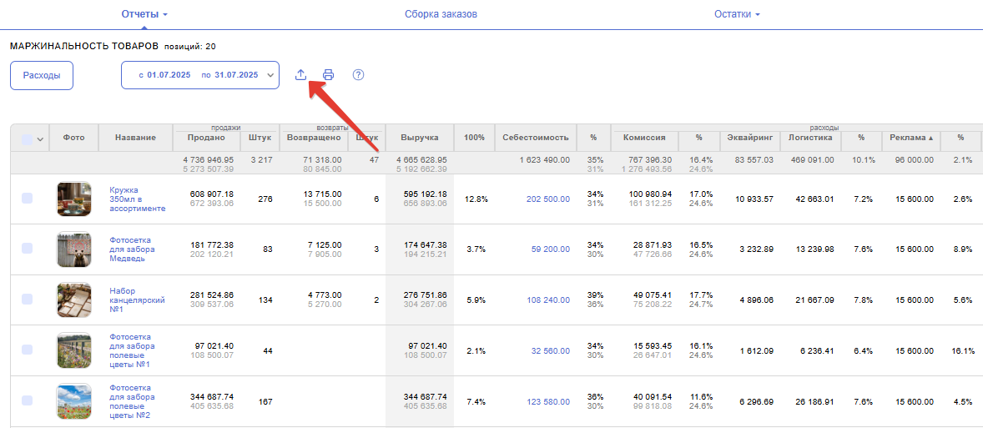Expand the select-all chevron in table header

pyautogui.click(x=40, y=139)
